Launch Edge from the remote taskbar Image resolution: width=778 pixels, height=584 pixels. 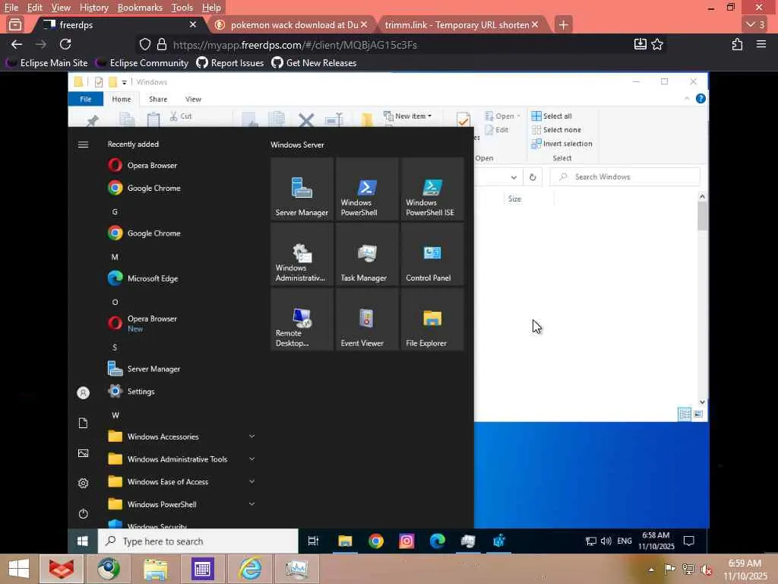pyautogui.click(x=437, y=541)
